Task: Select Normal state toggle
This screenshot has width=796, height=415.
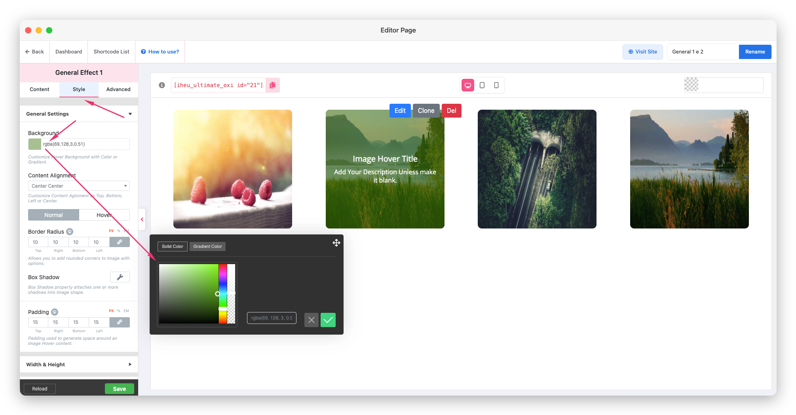Action: (53, 215)
